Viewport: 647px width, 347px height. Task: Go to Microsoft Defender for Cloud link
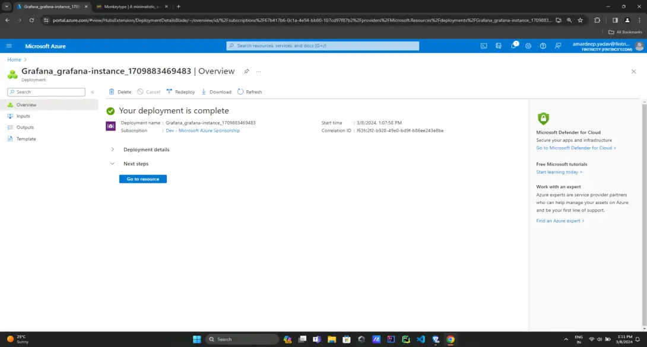click(576, 148)
